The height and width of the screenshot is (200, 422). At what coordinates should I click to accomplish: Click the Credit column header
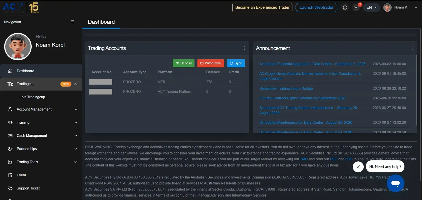[x=234, y=72]
